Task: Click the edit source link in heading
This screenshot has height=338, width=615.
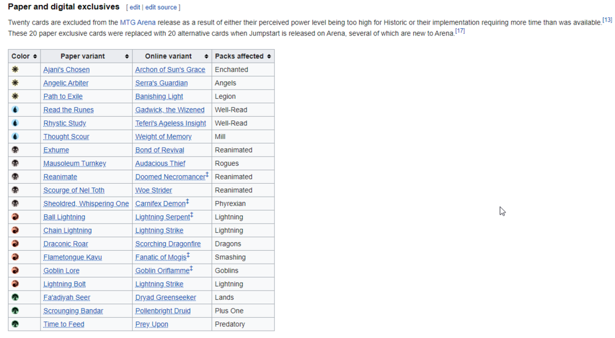Action: pos(161,7)
